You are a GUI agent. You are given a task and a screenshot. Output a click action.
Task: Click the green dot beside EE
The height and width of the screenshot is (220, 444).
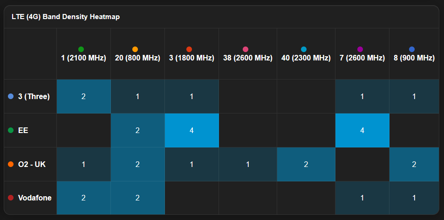click(11, 130)
